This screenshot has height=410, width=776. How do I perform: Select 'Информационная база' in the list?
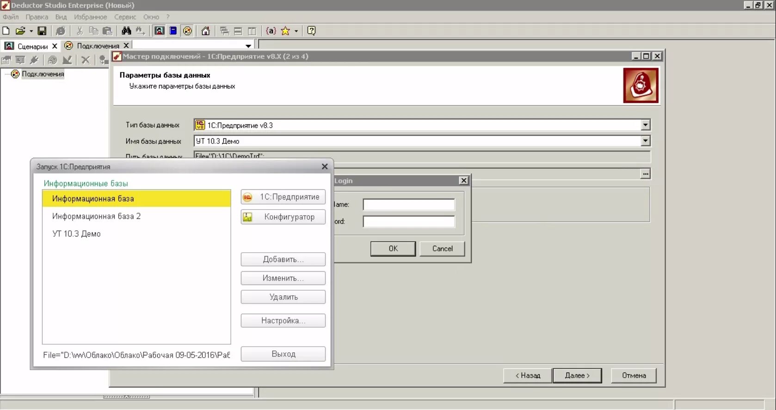pyautogui.click(x=136, y=199)
